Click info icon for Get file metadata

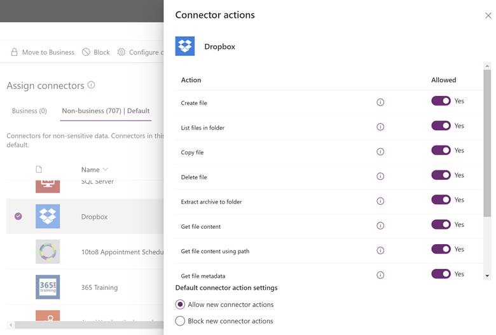click(x=380, y=275)
